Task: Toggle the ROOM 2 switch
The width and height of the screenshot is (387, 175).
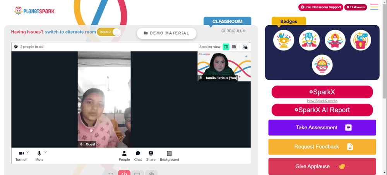Action: [109, 32]
